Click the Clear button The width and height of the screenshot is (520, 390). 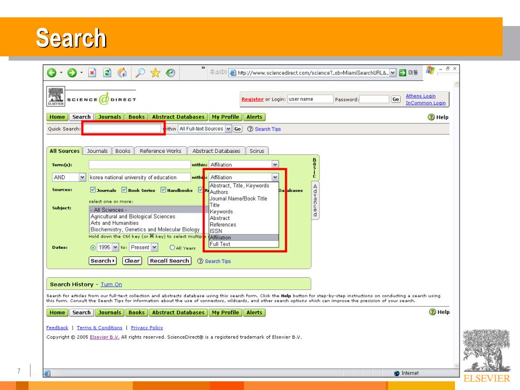pos(132,261)
